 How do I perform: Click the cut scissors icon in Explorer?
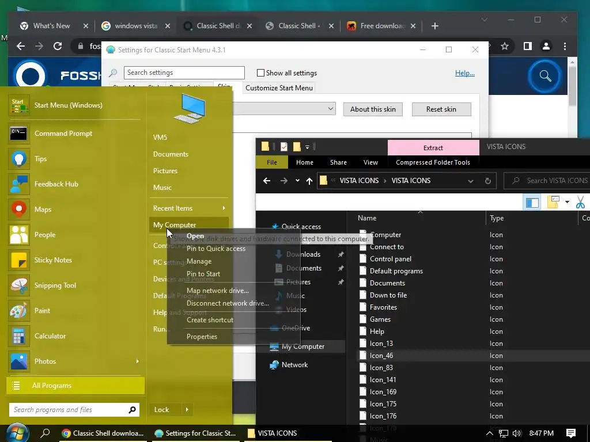[x=581, y=202]
